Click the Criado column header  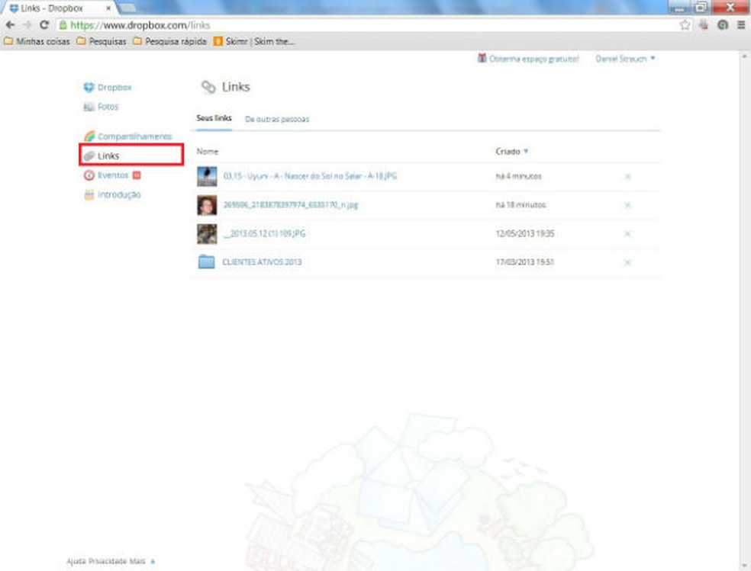(x=508, y=151)
